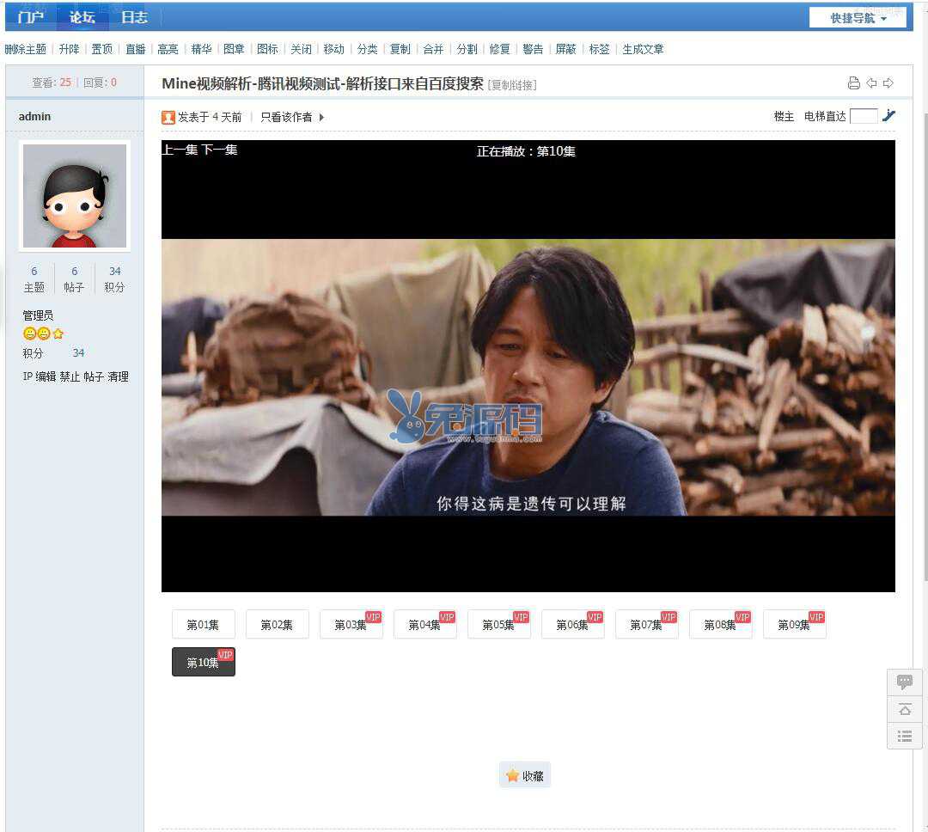Play previous episode with 上一集
The height and width of the screenshot is (832, 928).
pos(180,150)
